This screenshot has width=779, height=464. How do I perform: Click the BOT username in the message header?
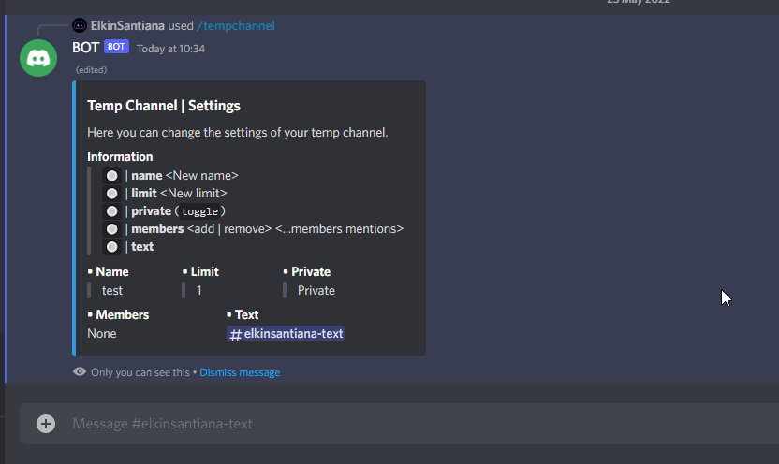click(x=85, y=47)
